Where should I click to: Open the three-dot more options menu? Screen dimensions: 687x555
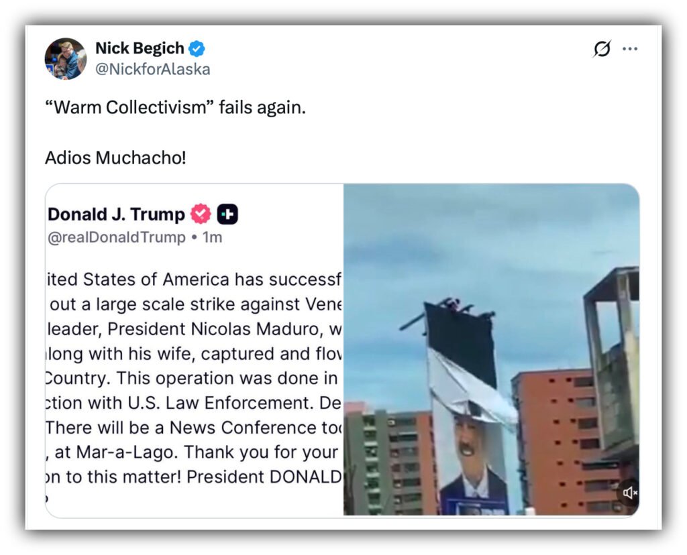[630, 48]
